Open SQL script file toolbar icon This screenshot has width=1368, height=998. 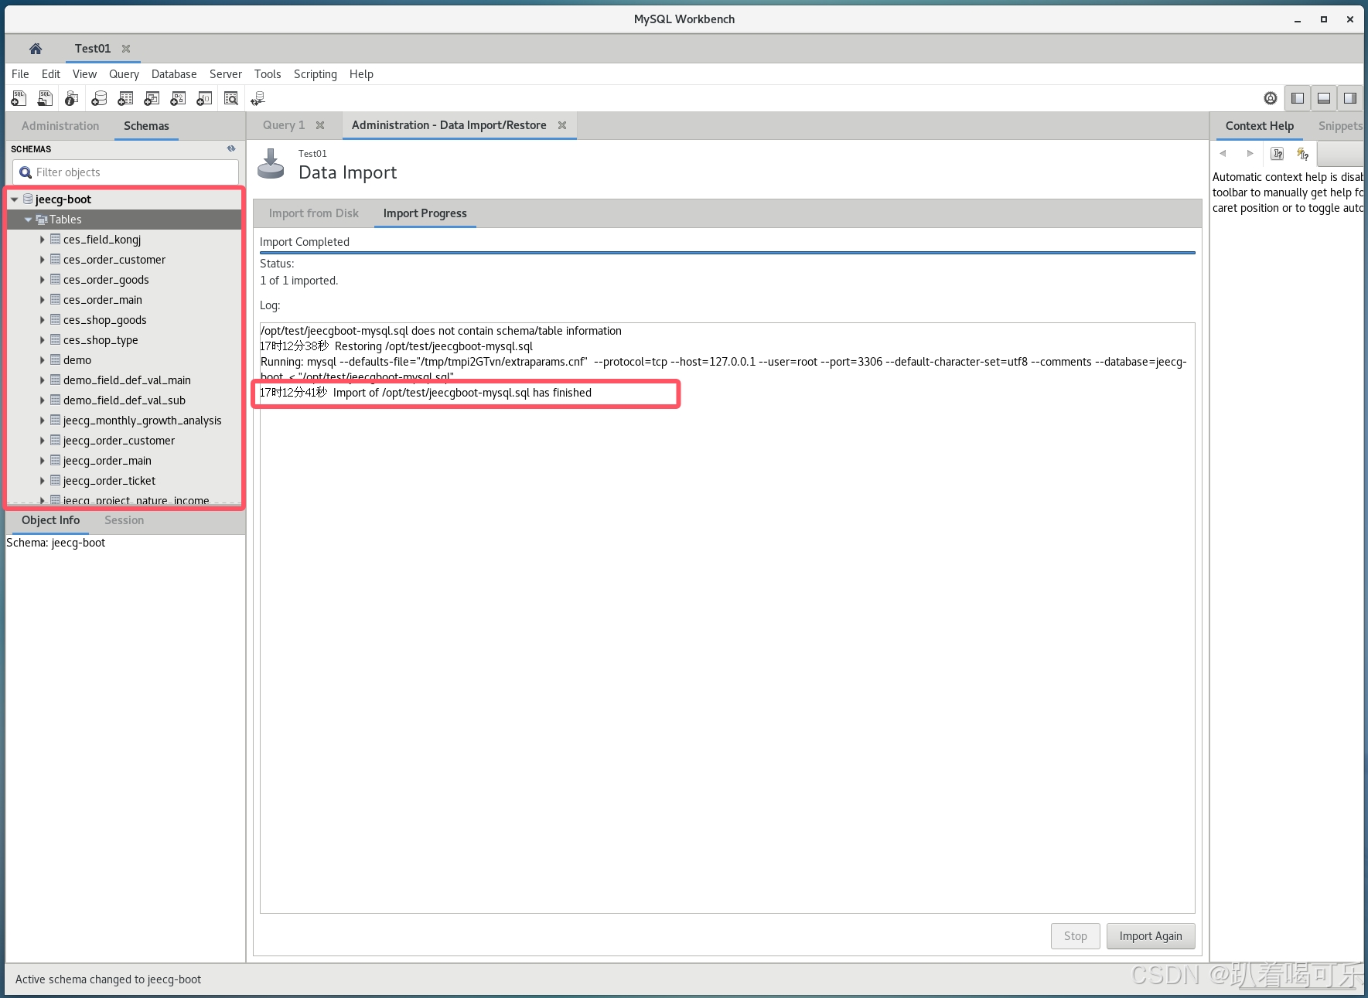(46, 98)
